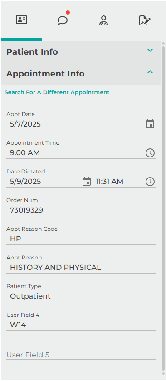Viewport: 166px width, 381px height.
Task: Collapse the Appointment Info section chevron
Action: 150,72
